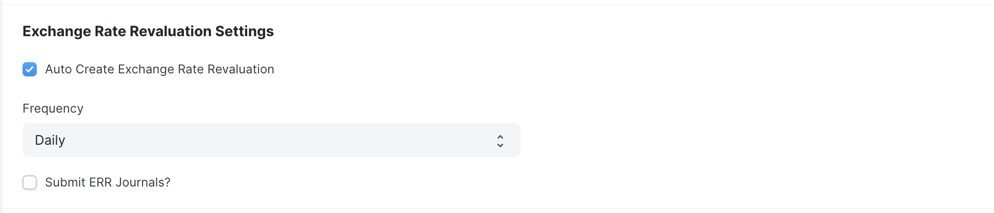
Task: Expand the Daily frequency select box
Action: (271, 140)
